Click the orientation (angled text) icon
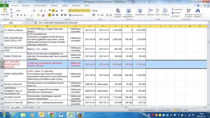The height and width of the screenshot is (118, 210). pos(62,11)
